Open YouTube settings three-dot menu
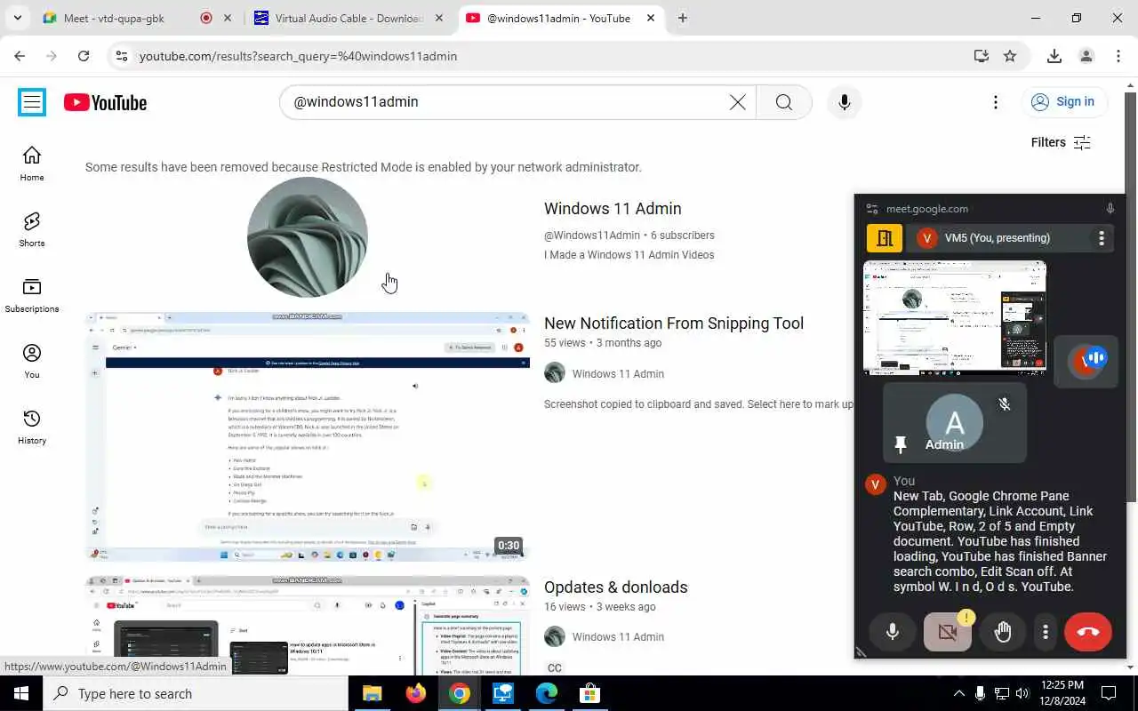This screenshot has width=1138, height=711. (996, 102)
